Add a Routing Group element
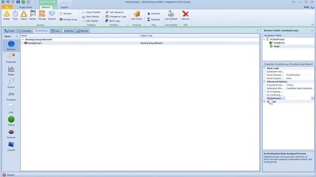The image size is (316, 177). coord(68,20)
